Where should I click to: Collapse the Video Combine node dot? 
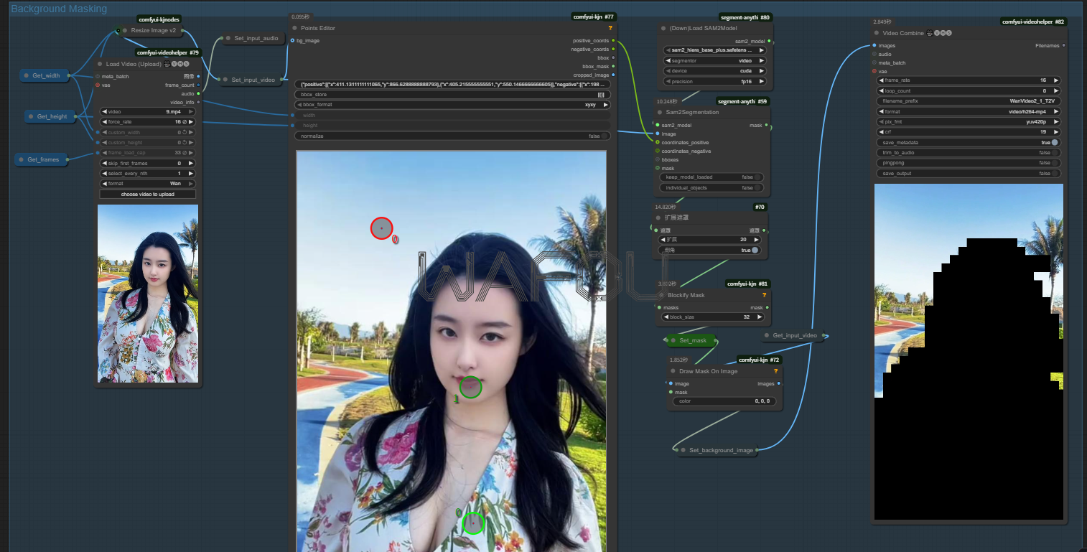click(x=877, y=33)
